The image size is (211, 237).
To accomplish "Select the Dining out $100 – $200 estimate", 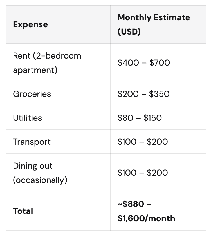I will [x=143, y=173].
